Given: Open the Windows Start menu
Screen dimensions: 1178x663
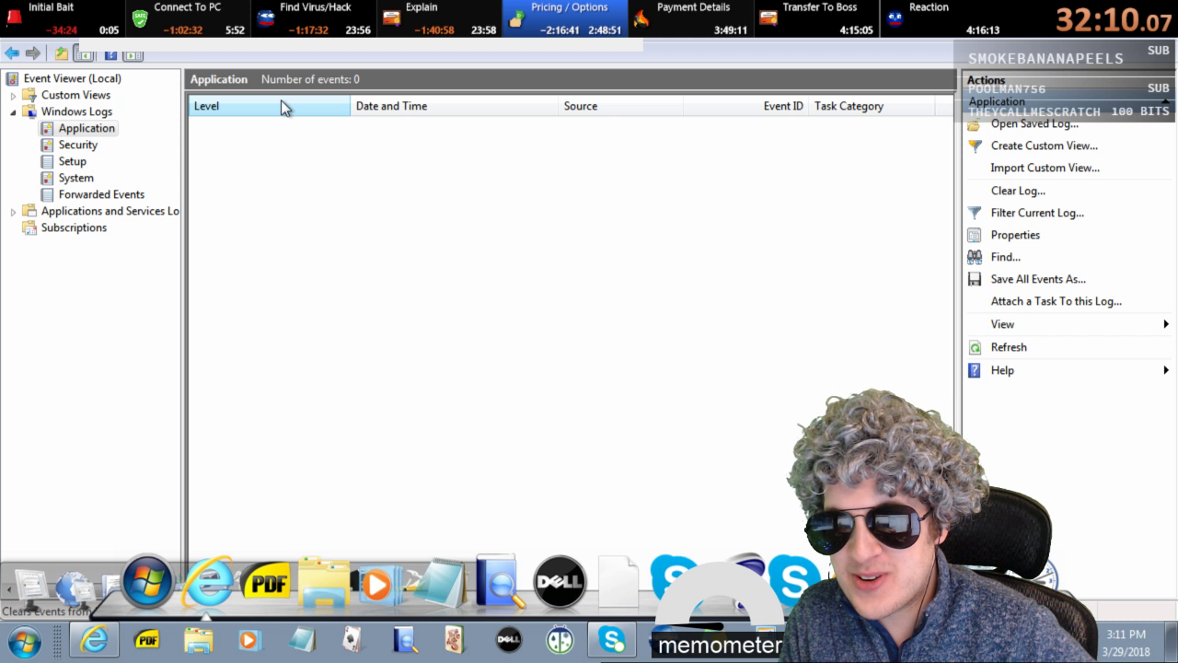Looking at the screenshot, I should (x=24, y=640).
